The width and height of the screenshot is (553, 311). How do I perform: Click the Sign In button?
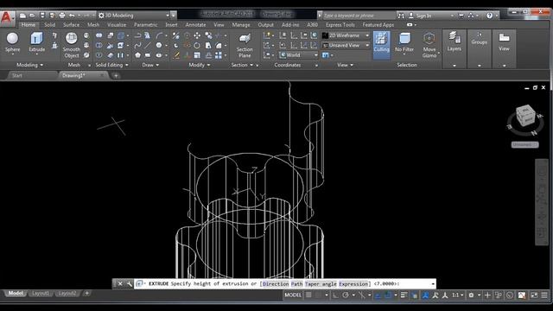423,16
